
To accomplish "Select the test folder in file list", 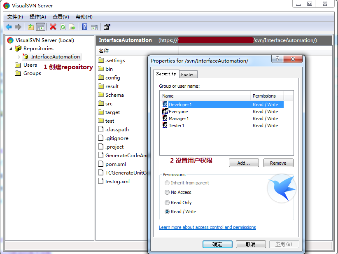I will (106, 121).
